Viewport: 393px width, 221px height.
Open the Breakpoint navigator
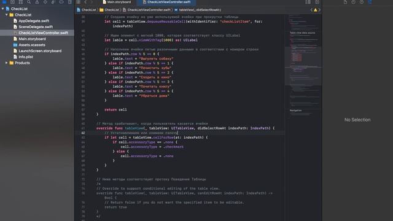(x=61, y=2)
